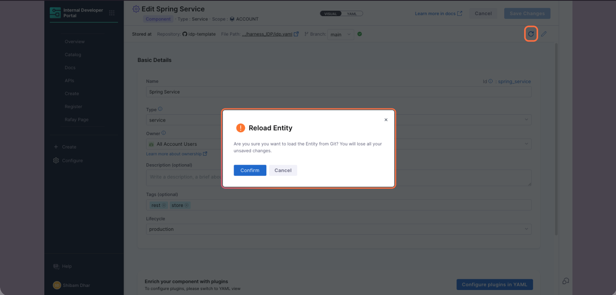Screen dimensions: 616x295
Task: Open the app switcher grid icon
Action: pos(112,13)
